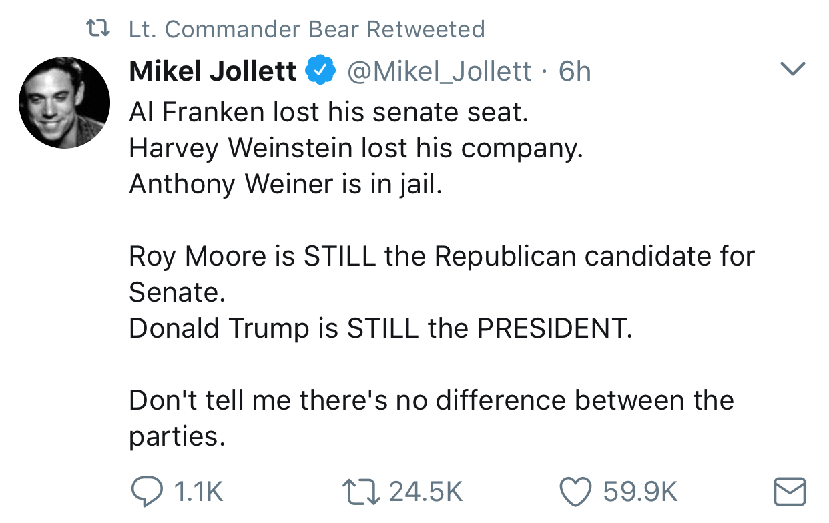View the 24.5K retweets count
This screenshot has height=523, width=829.
[x=426, y=492]
